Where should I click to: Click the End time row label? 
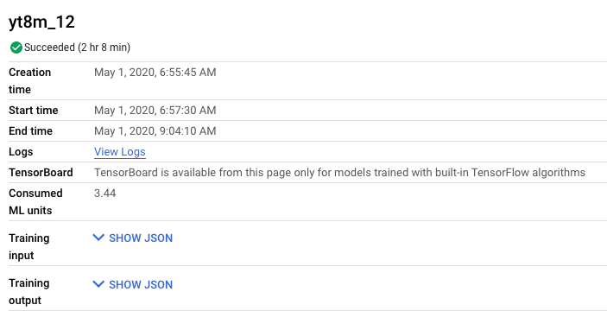(30, 131)
